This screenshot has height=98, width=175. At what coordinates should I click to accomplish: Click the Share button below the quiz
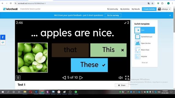tap(122, 85)
